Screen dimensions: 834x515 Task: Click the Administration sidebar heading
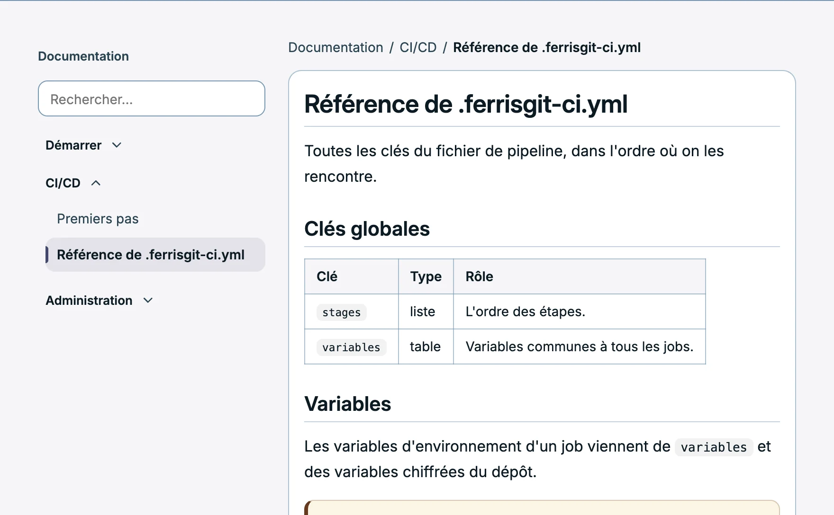coord(89,301)
